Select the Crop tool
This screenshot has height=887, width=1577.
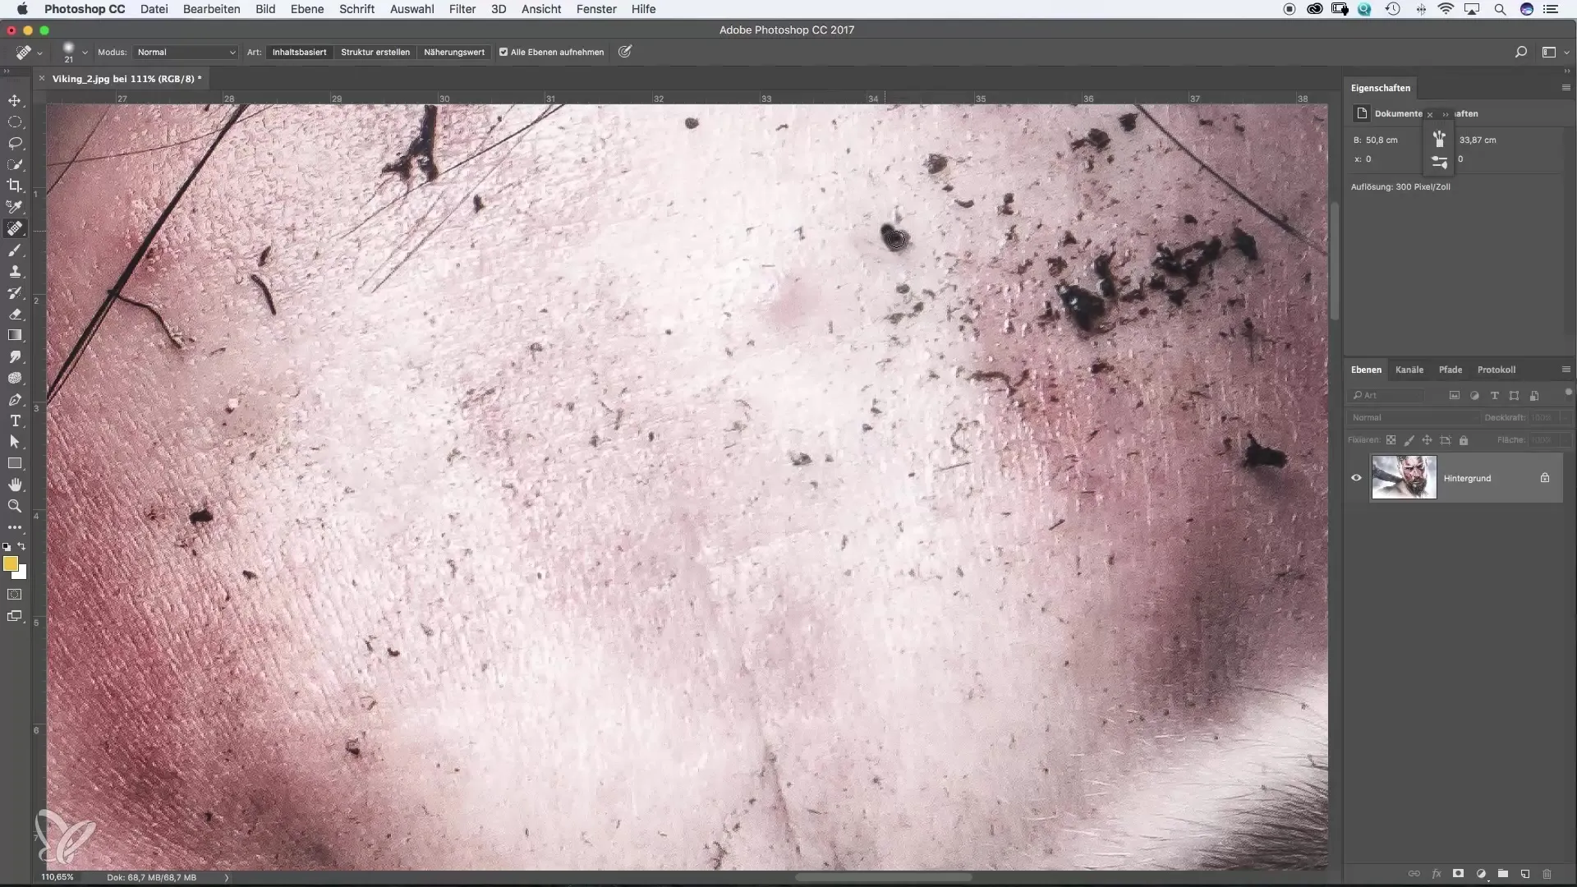coord(15,186)
